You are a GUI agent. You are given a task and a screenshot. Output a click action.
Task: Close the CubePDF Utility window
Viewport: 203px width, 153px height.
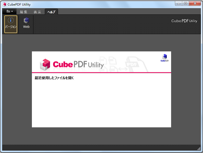195,4
